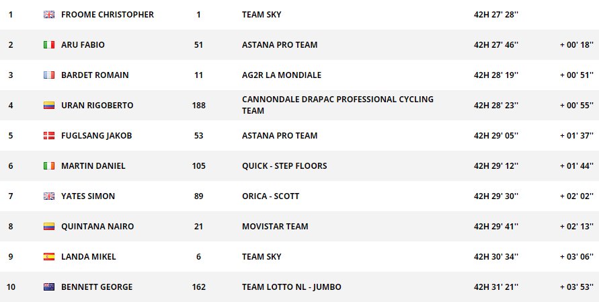Click the TEAM LOTTO NL - JUMBO name
The width and height of the screenshot is (599, 302).
(292, 287)
